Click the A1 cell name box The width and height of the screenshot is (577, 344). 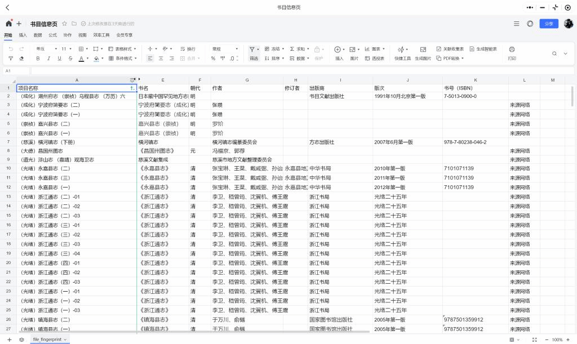coord(15,71)
